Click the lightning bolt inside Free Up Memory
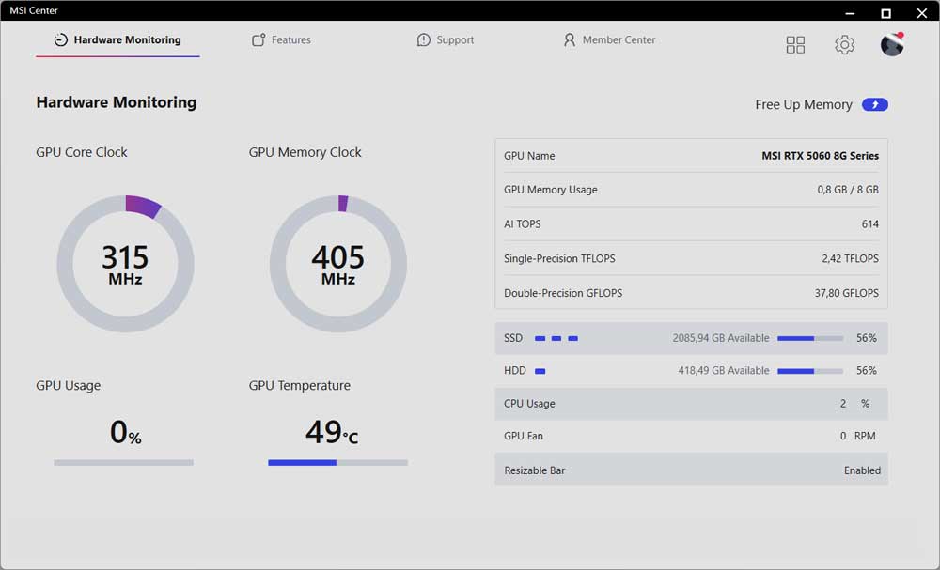940x570 pixels. pyautogui.click(x=875, y=104)
